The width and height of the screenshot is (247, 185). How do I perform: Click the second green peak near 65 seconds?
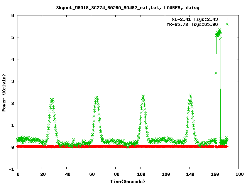coord(97,98)
